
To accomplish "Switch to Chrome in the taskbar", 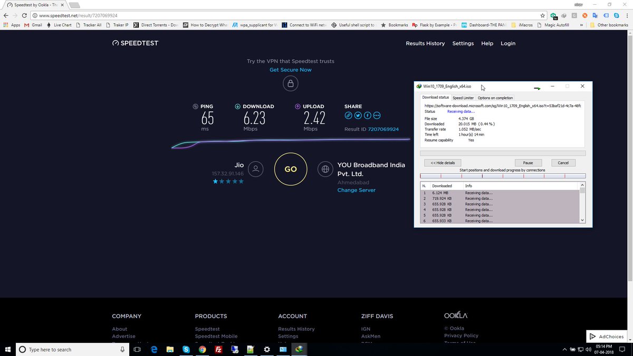I will (202, 349).
